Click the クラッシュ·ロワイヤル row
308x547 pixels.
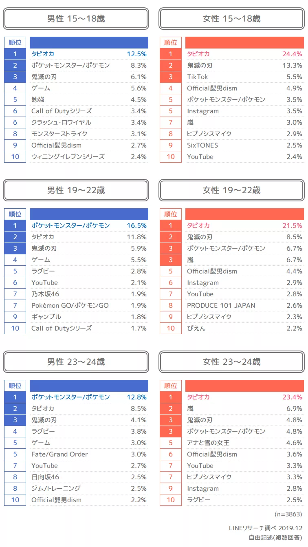61,122
